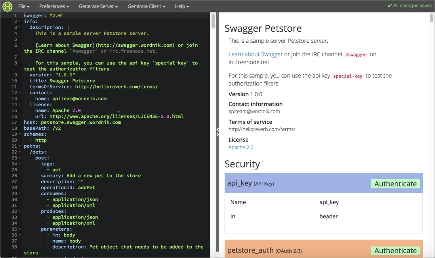Collapse the contact block at line 12
This screenshot has width=435, height=258.
(x=21, y=93)
